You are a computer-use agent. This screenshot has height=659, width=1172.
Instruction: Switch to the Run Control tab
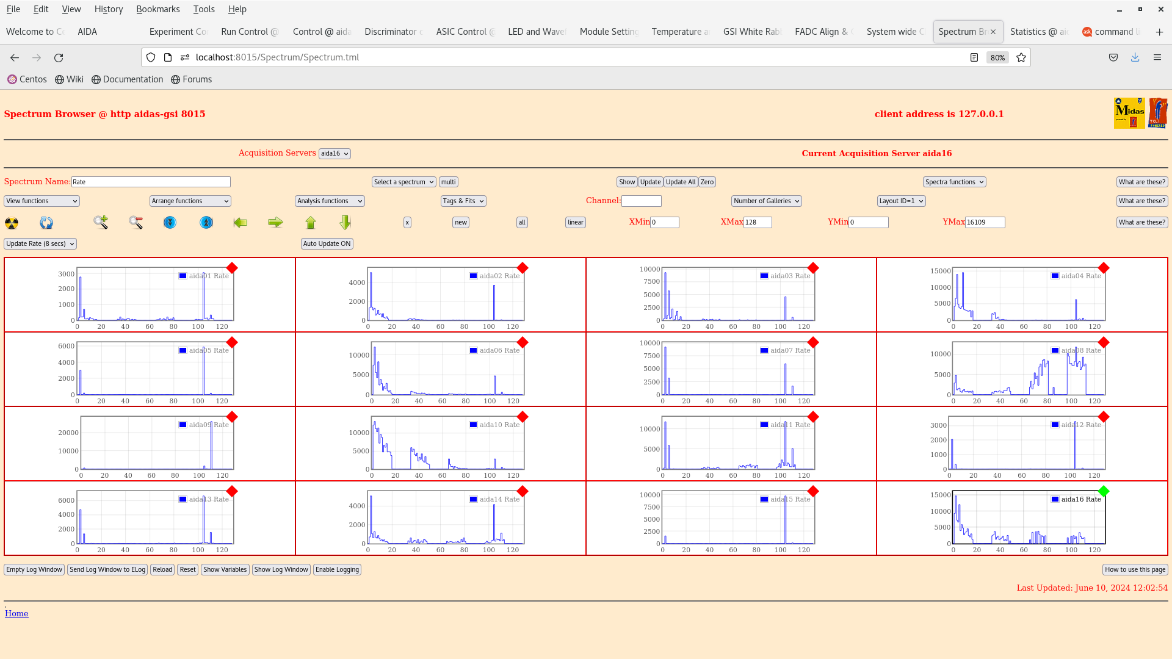pyautogui.click(x=249, y=32)
